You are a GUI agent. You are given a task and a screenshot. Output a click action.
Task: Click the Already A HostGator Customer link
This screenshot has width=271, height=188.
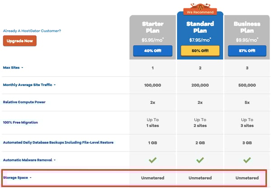click(32, 31)
